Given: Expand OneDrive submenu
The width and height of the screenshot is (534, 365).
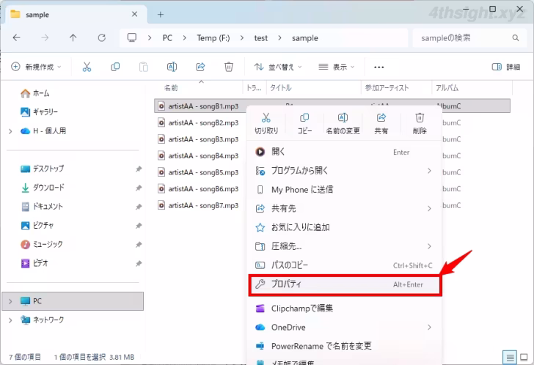Looking at the screenshot, I should (x=429, y=327).
